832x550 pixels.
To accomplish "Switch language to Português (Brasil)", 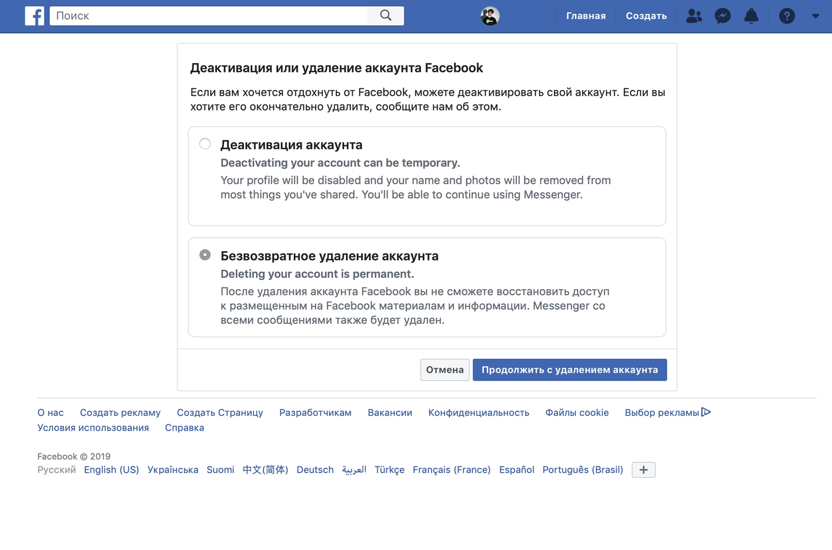I will point(582,469).
